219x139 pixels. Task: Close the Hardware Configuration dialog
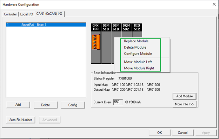coord(214,5)
